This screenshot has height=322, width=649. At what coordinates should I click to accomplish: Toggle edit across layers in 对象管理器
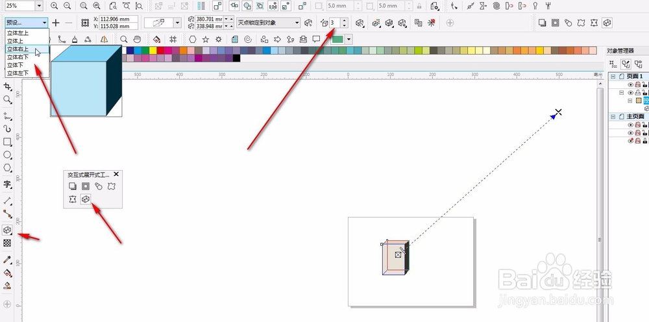pyautogui.click(x=626, y=64)
